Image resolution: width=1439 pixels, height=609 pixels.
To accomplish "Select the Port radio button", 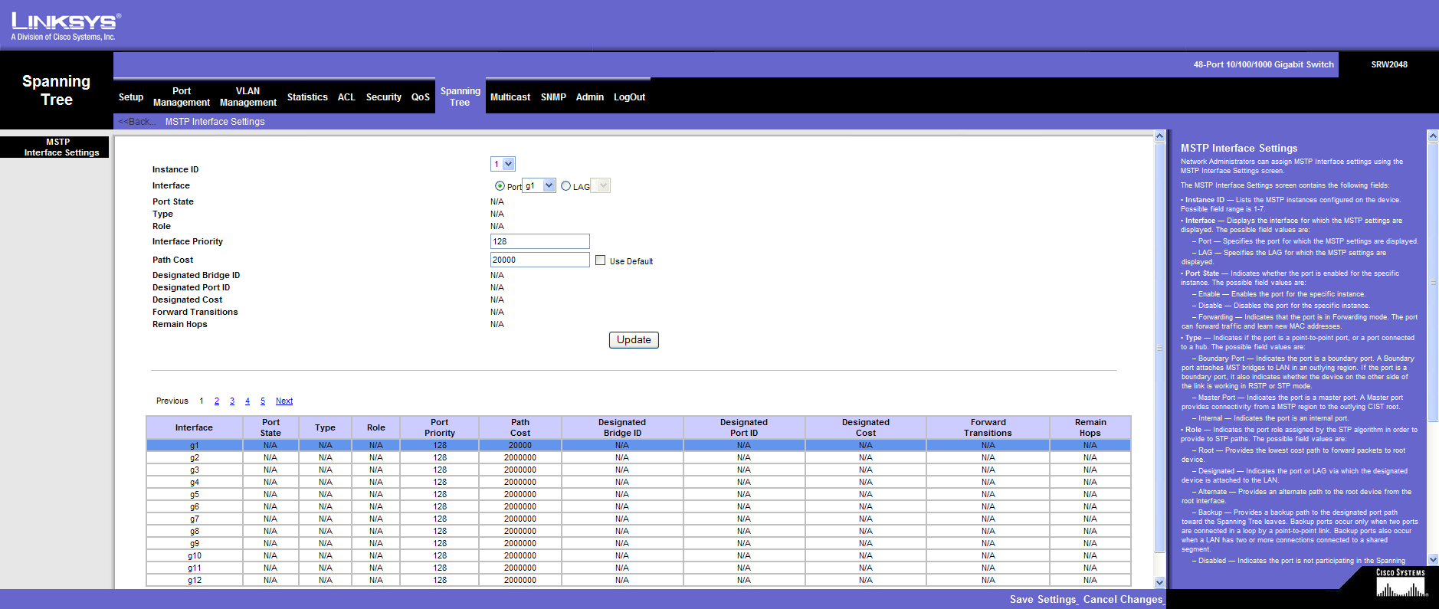I will (x=500, y=186).
